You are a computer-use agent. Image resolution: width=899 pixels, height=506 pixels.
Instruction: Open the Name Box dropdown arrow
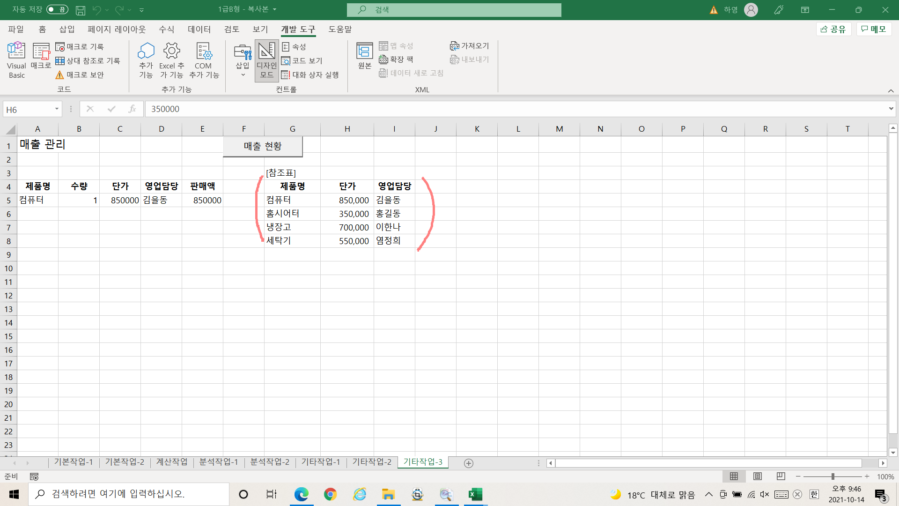(57, 109)
